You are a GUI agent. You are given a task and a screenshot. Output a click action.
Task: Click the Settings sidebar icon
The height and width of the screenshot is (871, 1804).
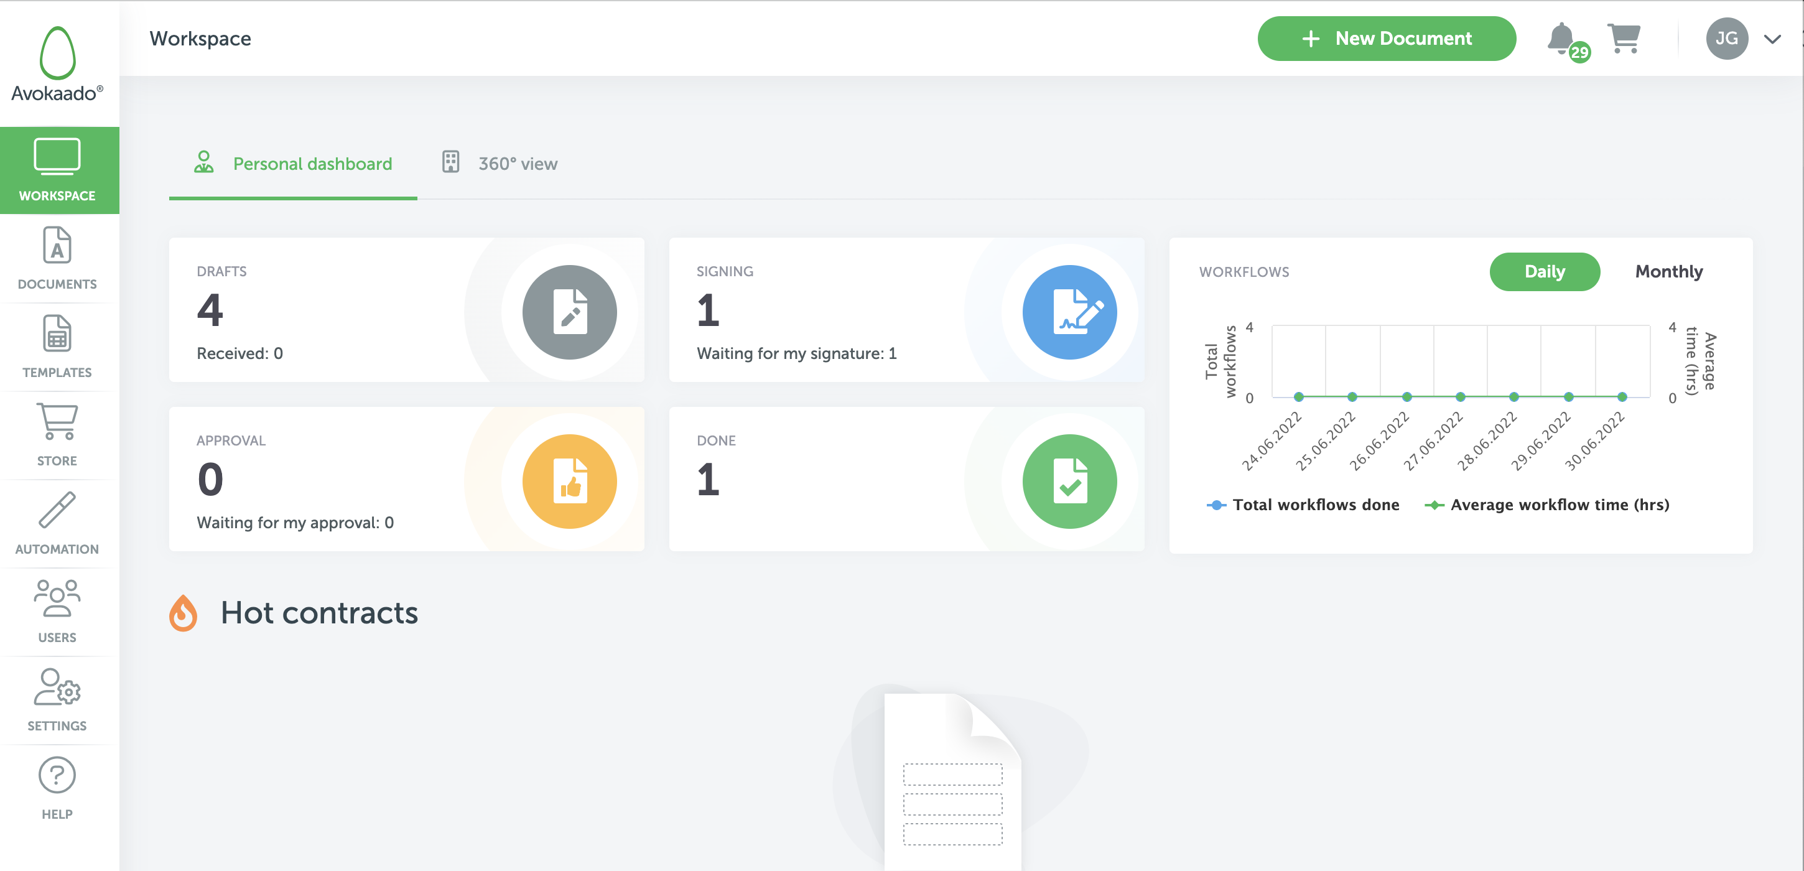click(57, 696)
